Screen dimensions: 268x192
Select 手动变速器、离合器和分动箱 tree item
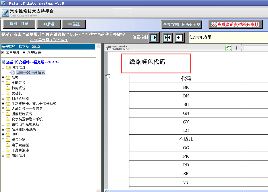click(34, 104)
